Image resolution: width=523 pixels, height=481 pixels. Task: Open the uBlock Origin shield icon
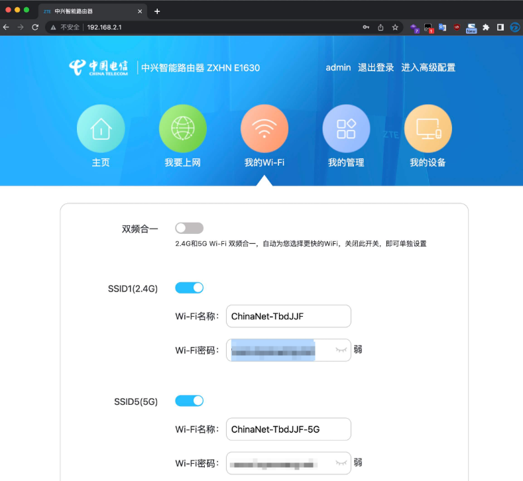tap(457, 27)
